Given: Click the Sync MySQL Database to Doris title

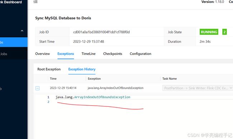Looking at the screenshot, I should [x=63, y=18].
